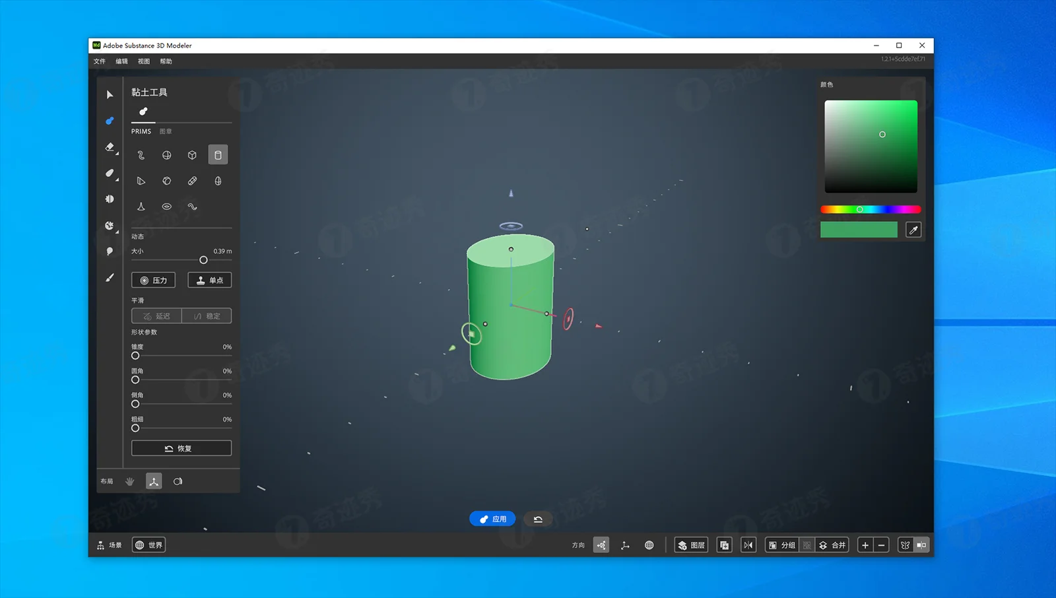
Task: Click the mirror icon in bottom bar
Action: pyautogui.click(x=748, y=545)
